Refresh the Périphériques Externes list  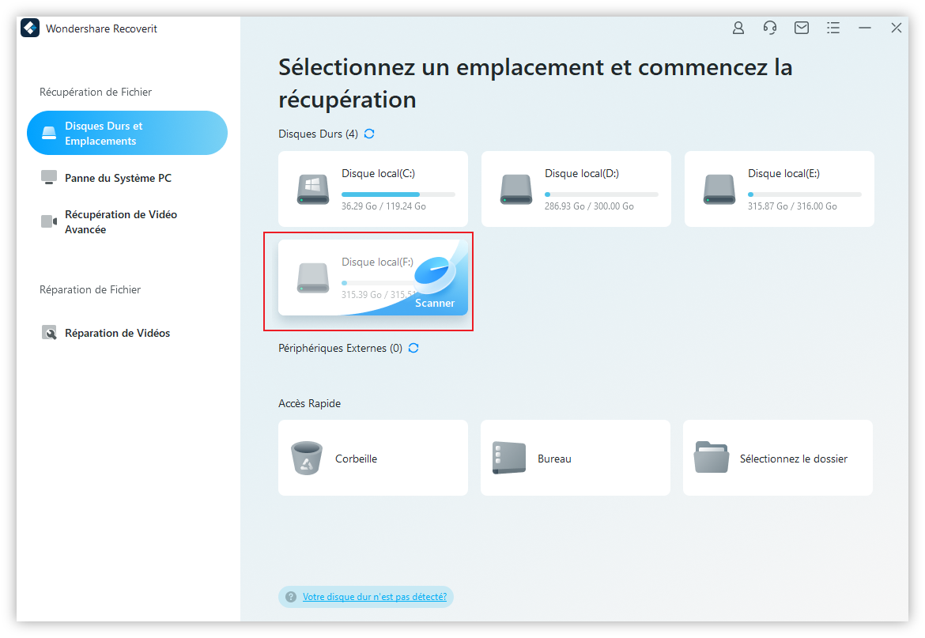click(413, 348)
